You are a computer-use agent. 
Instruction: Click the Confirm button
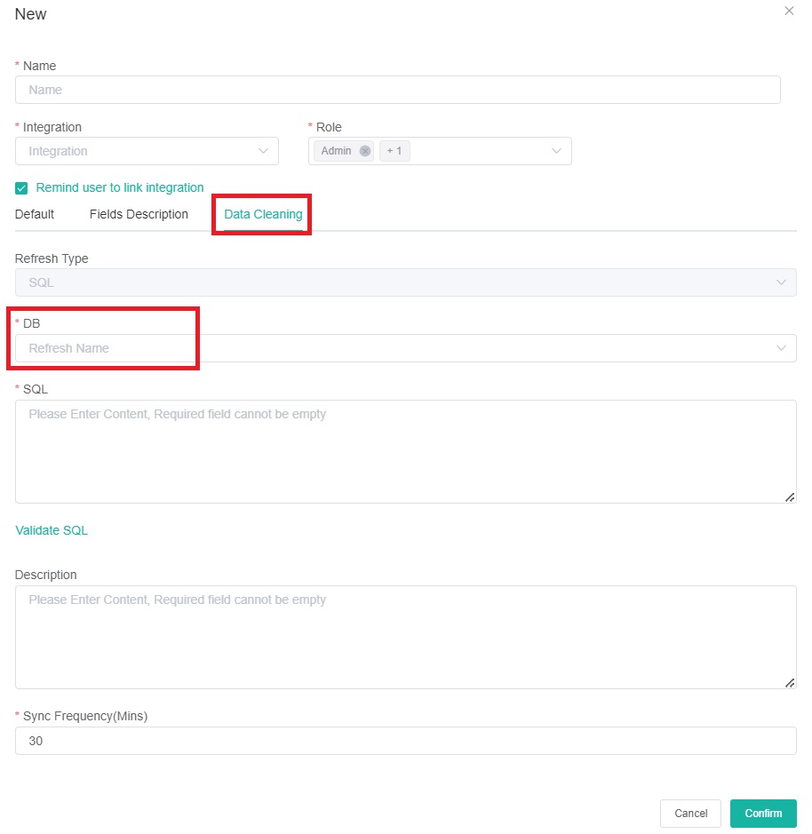pyautogui.click(x=762, y=813)
